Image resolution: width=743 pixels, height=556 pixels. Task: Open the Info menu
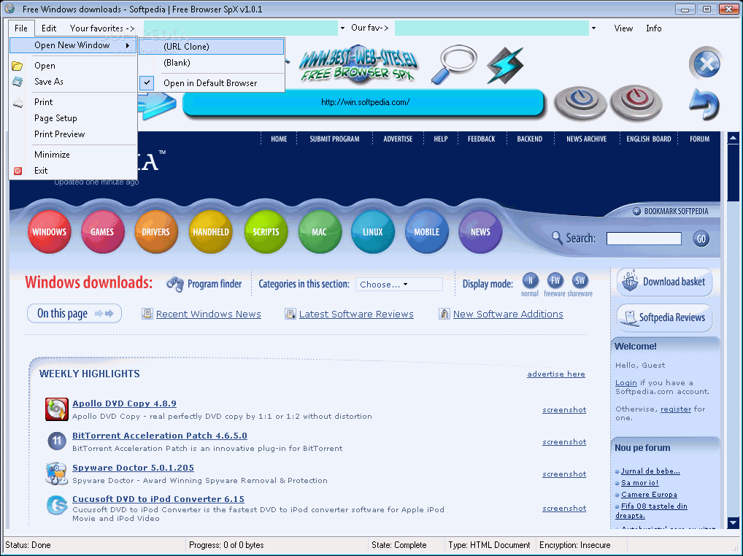[x=653, y=28]
